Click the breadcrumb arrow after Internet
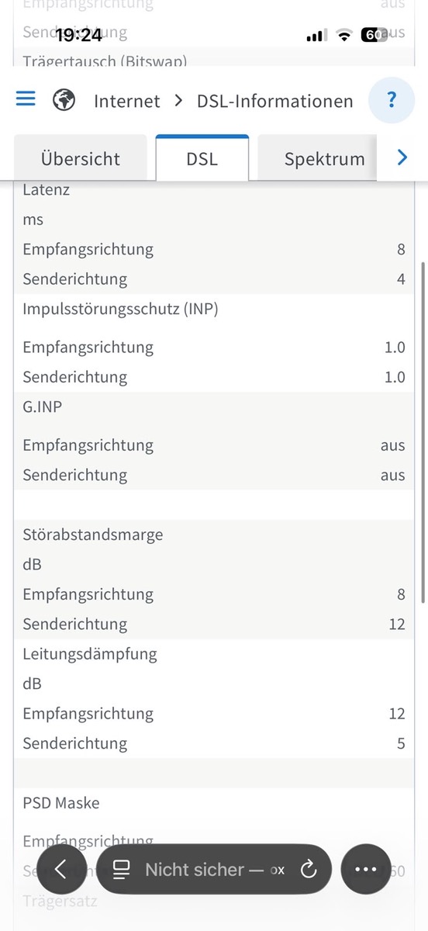 click(x=178, y=101)
